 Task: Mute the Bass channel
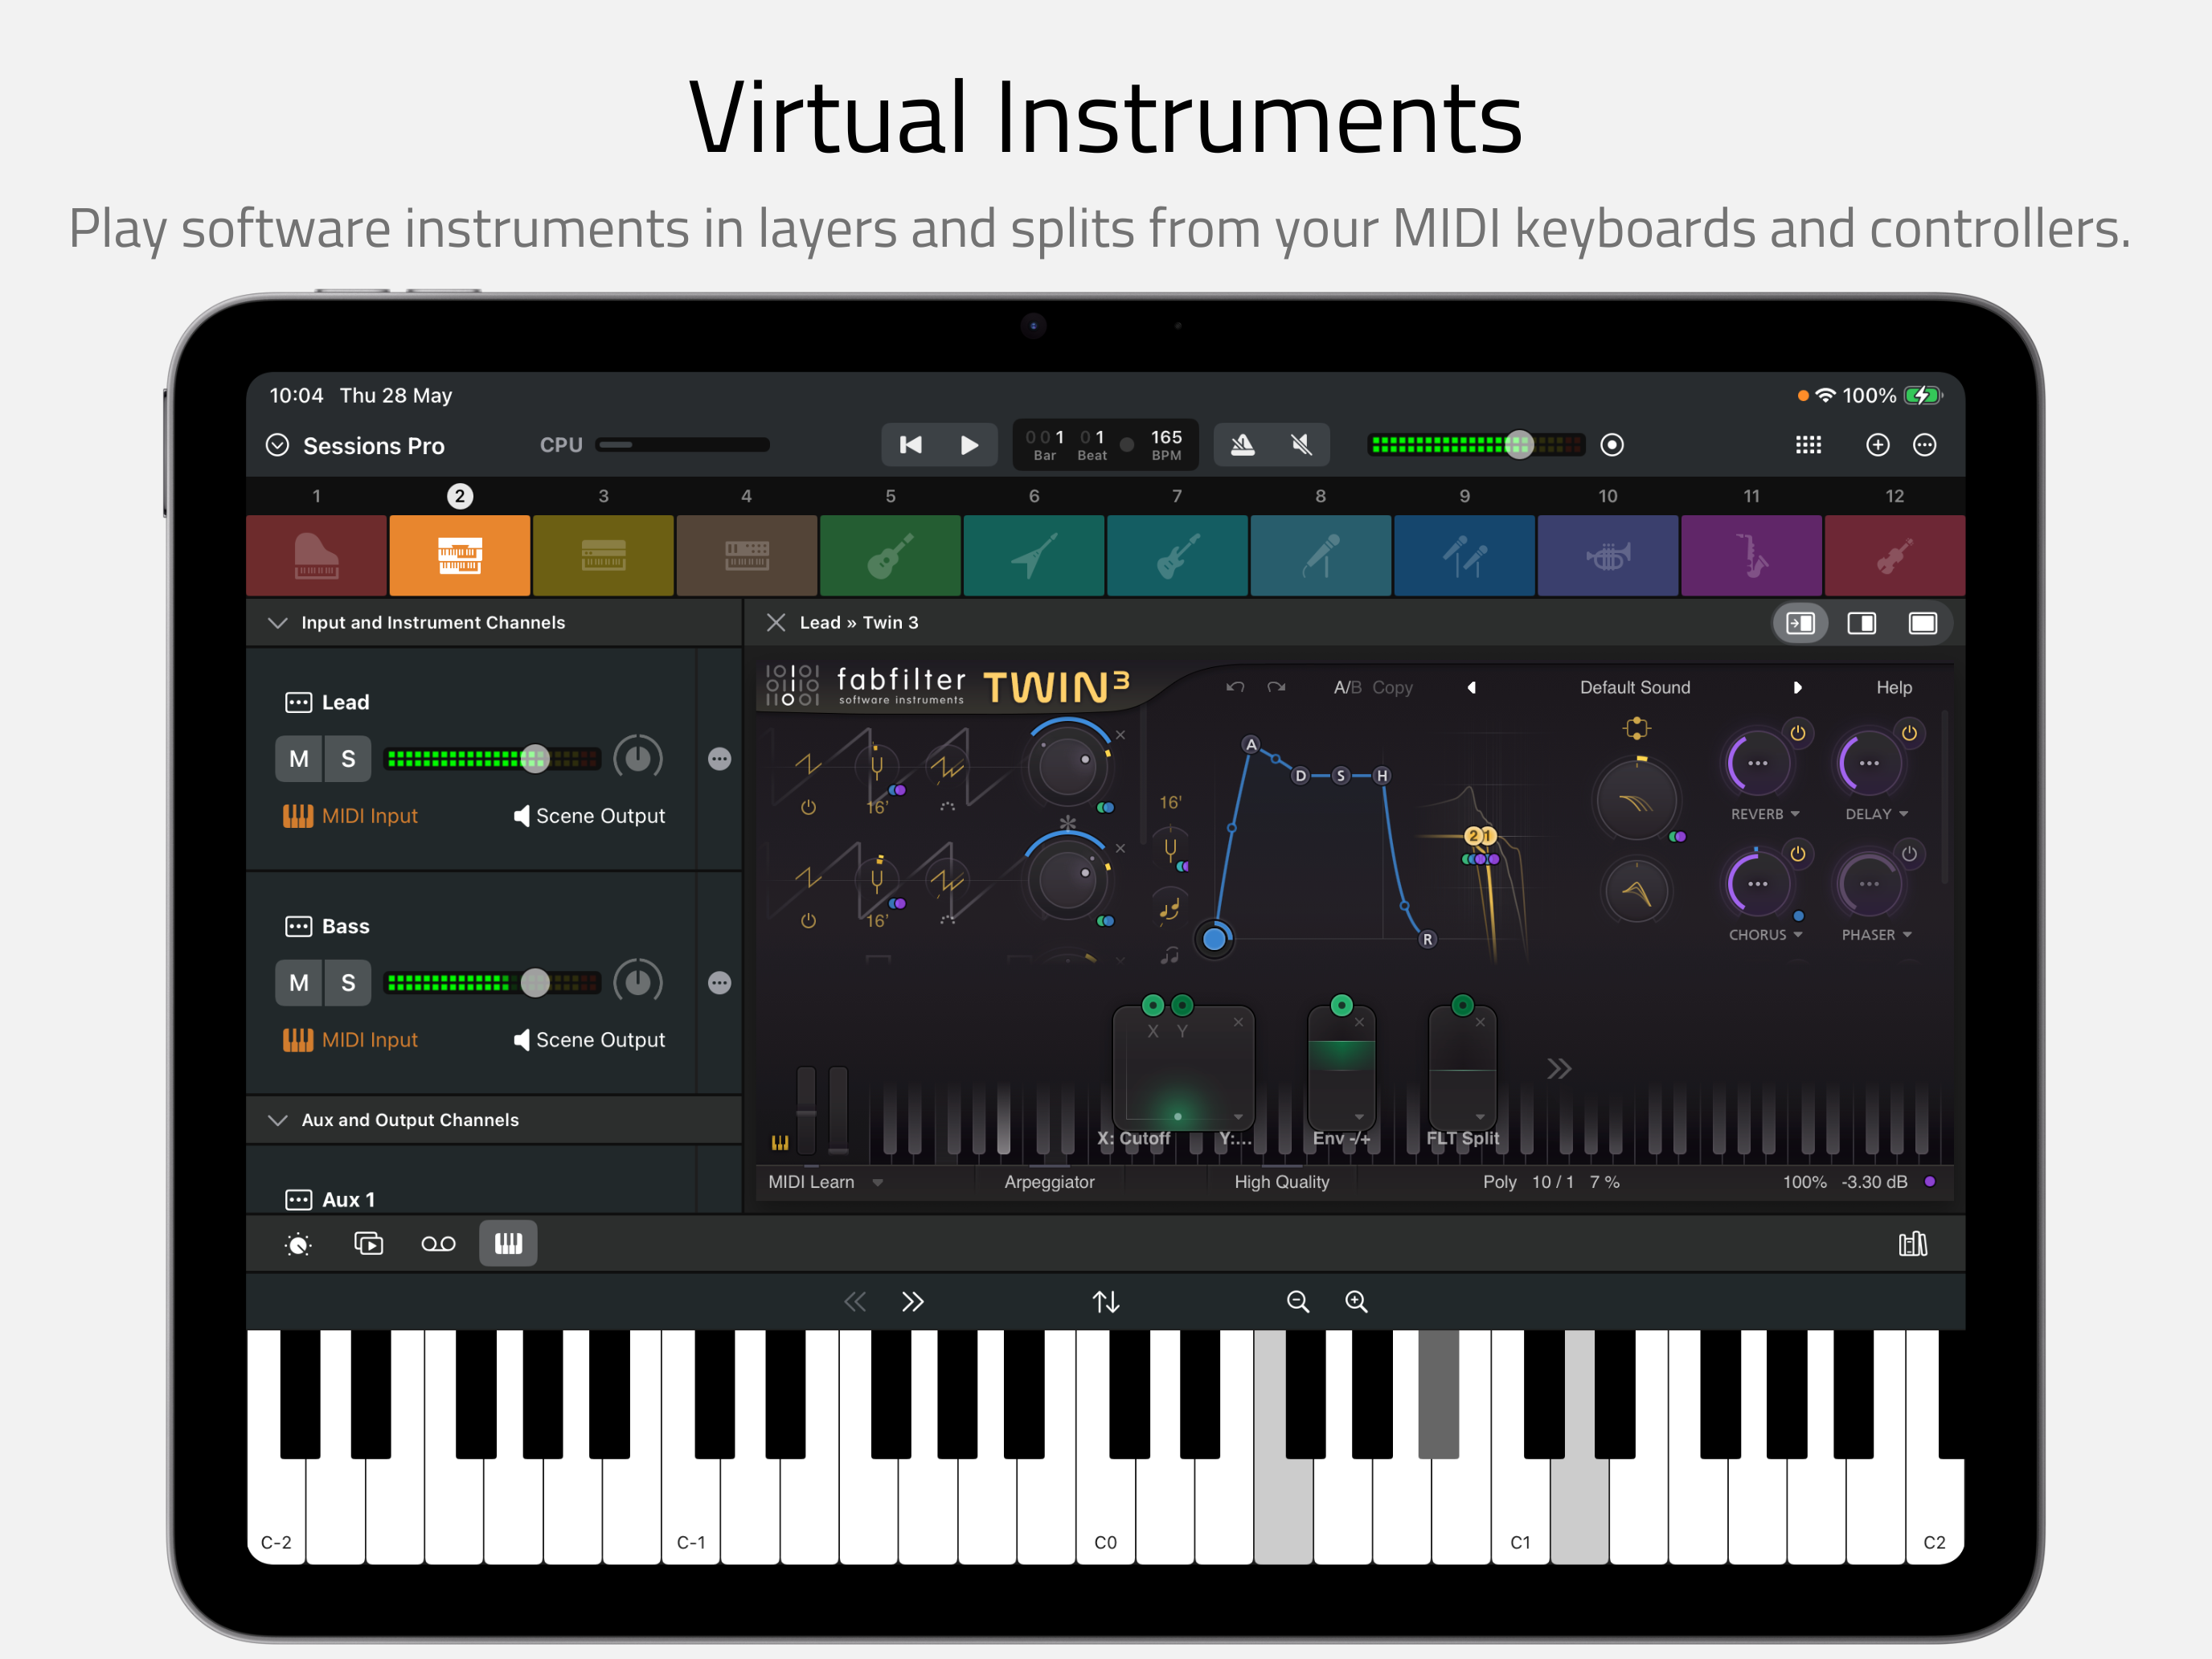(x=298, y=983)
